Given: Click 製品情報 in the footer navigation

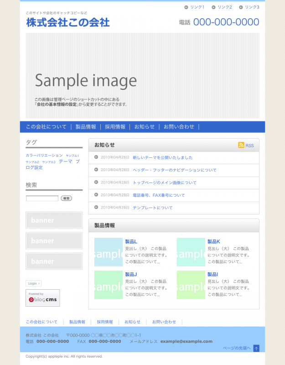Looking at the screenshot, I should point(77,322).
